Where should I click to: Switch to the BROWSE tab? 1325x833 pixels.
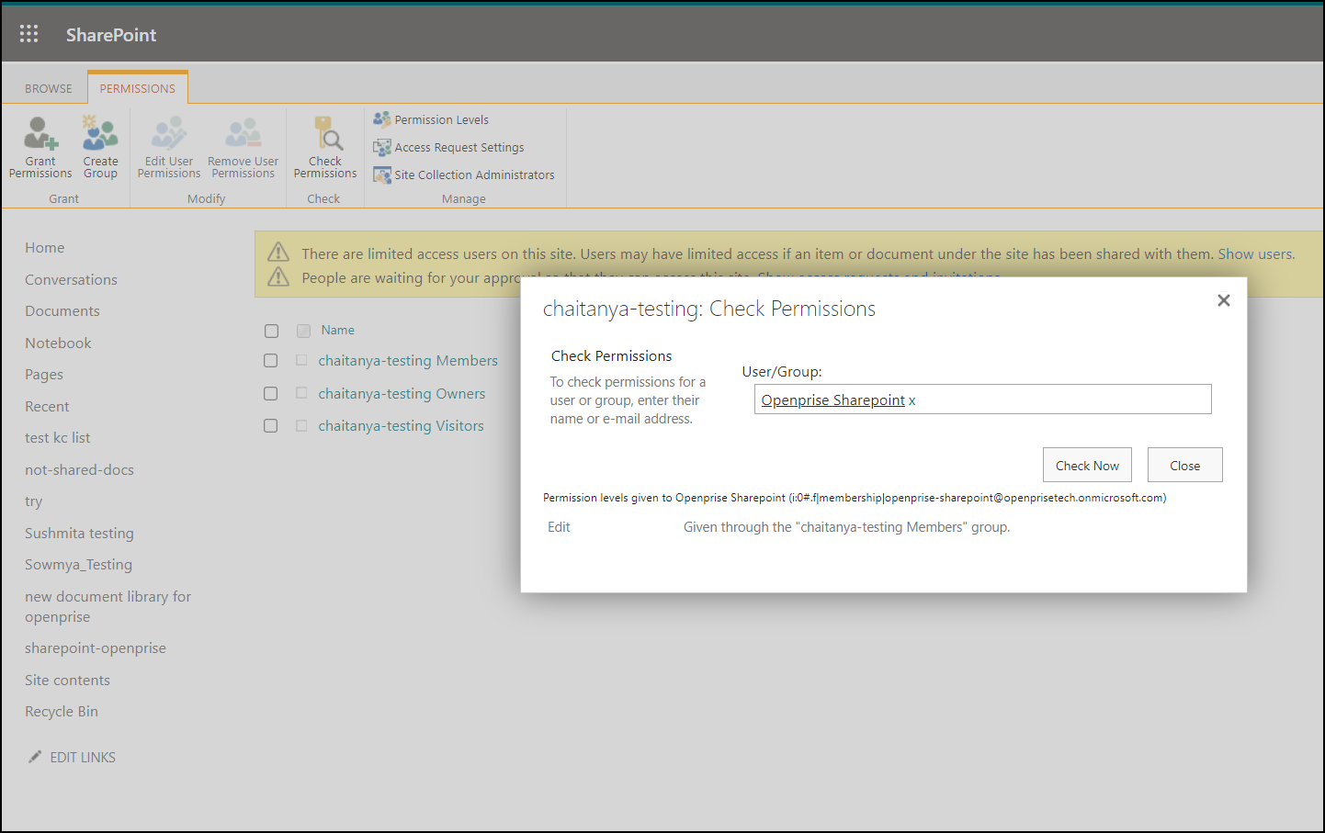(49, 88)
